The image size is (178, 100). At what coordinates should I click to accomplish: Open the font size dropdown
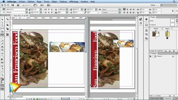pos(41,9)
